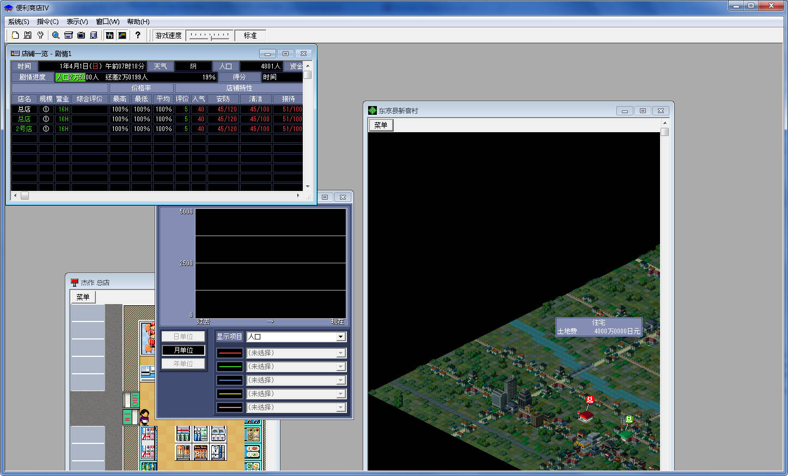Select the 年单位 time unit toggle
The width and height of the screenshot is (788, 476).
tap(184, 364)
